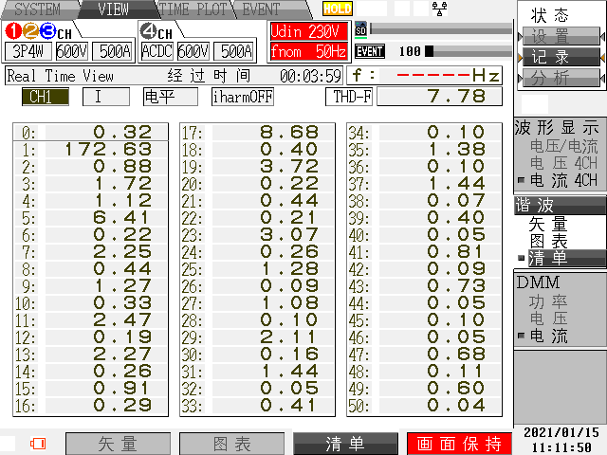Click the 谐波 section header

[x=561, y=205]
